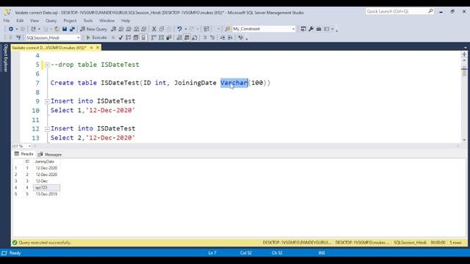Close the Validate correct Date tab
470x264 pixels.
pyautogui.click(x=98, y=48)
